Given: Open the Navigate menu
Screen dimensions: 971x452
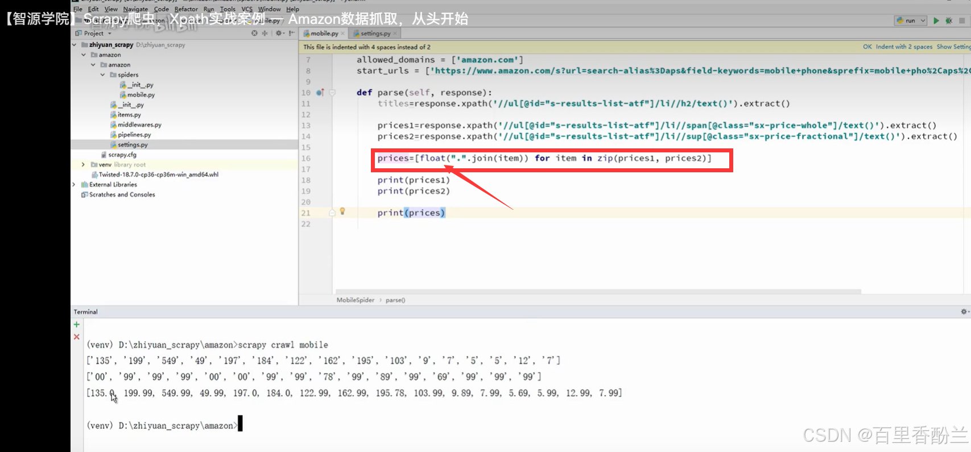Looking at the screenshot, I should point(135,9).
